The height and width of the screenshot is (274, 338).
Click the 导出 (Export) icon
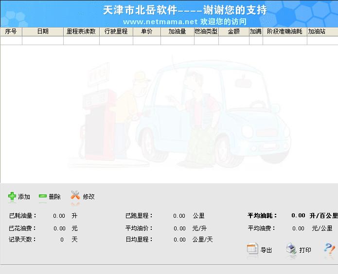tap(252, 249)
